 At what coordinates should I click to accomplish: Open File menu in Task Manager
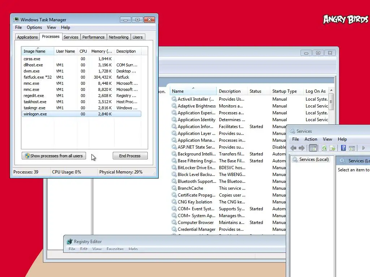coord(18,27)
